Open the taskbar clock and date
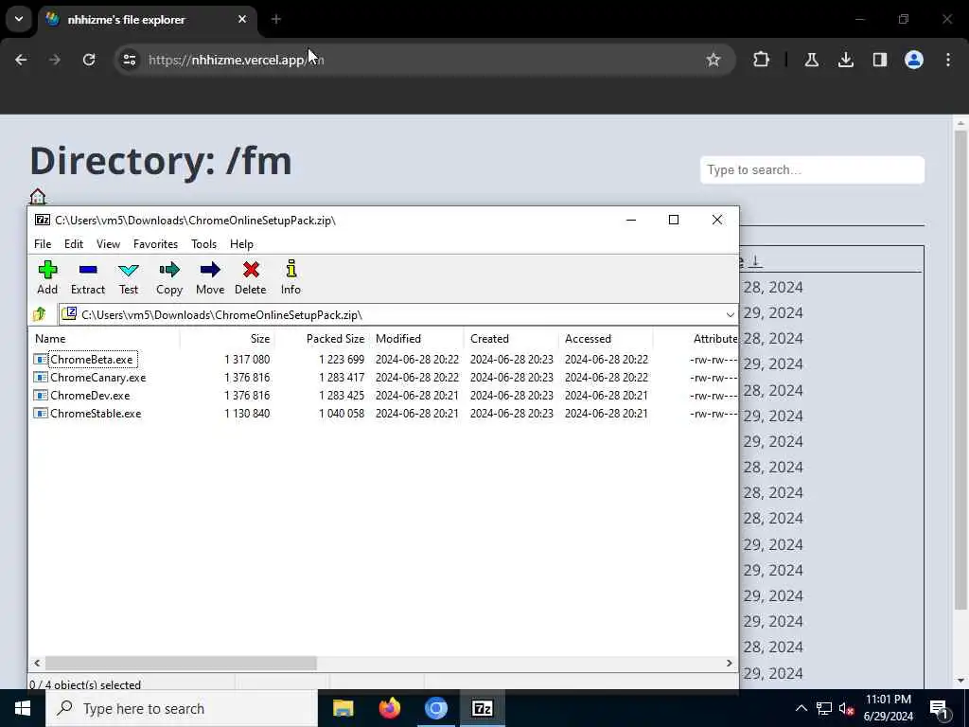969x727 pixels. (888, 708)
